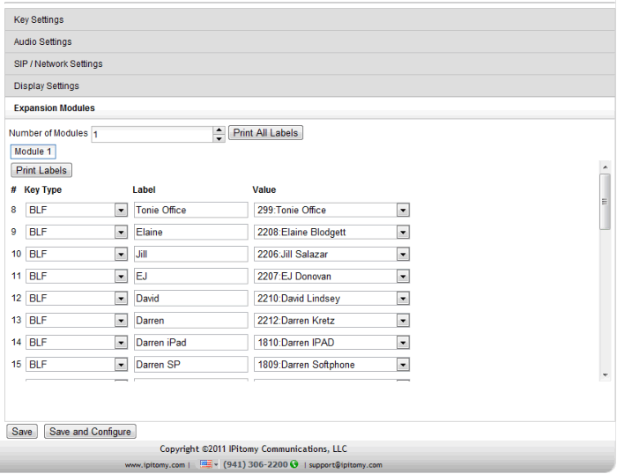Click the Save button
Image resolution: width=617 pixels, height=474 pixels.
tap(22, 432)
